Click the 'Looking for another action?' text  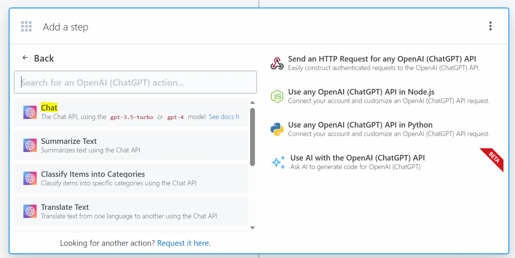click(x=108, y=243)
